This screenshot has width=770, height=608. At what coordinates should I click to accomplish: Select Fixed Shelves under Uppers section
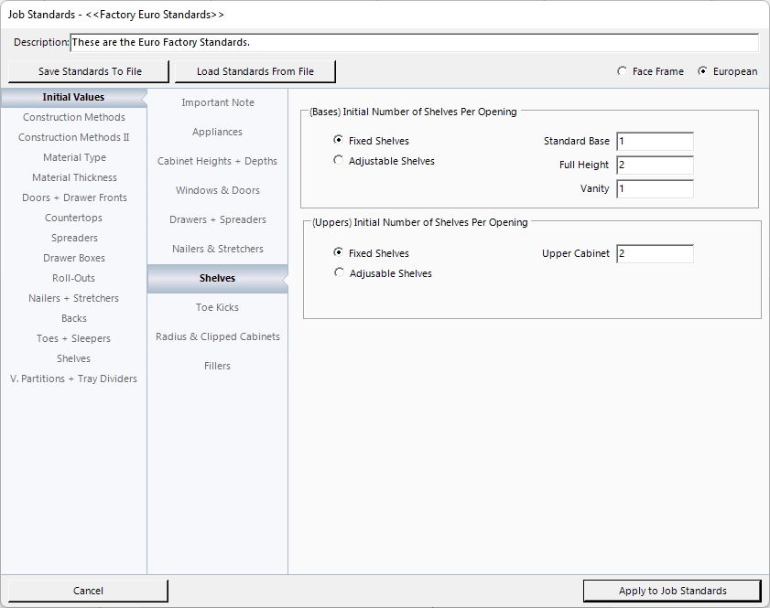tap(340, 253)
